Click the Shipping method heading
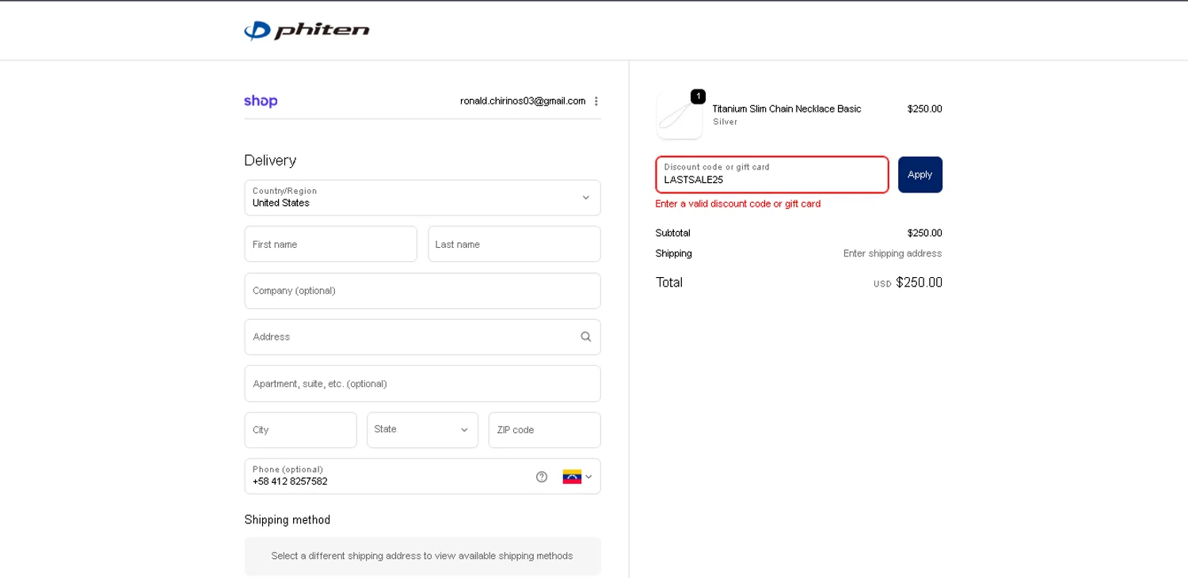 click(x=287, y=519)
